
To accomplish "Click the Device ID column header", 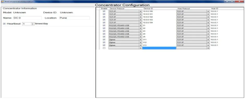I will tap(148, 9).
